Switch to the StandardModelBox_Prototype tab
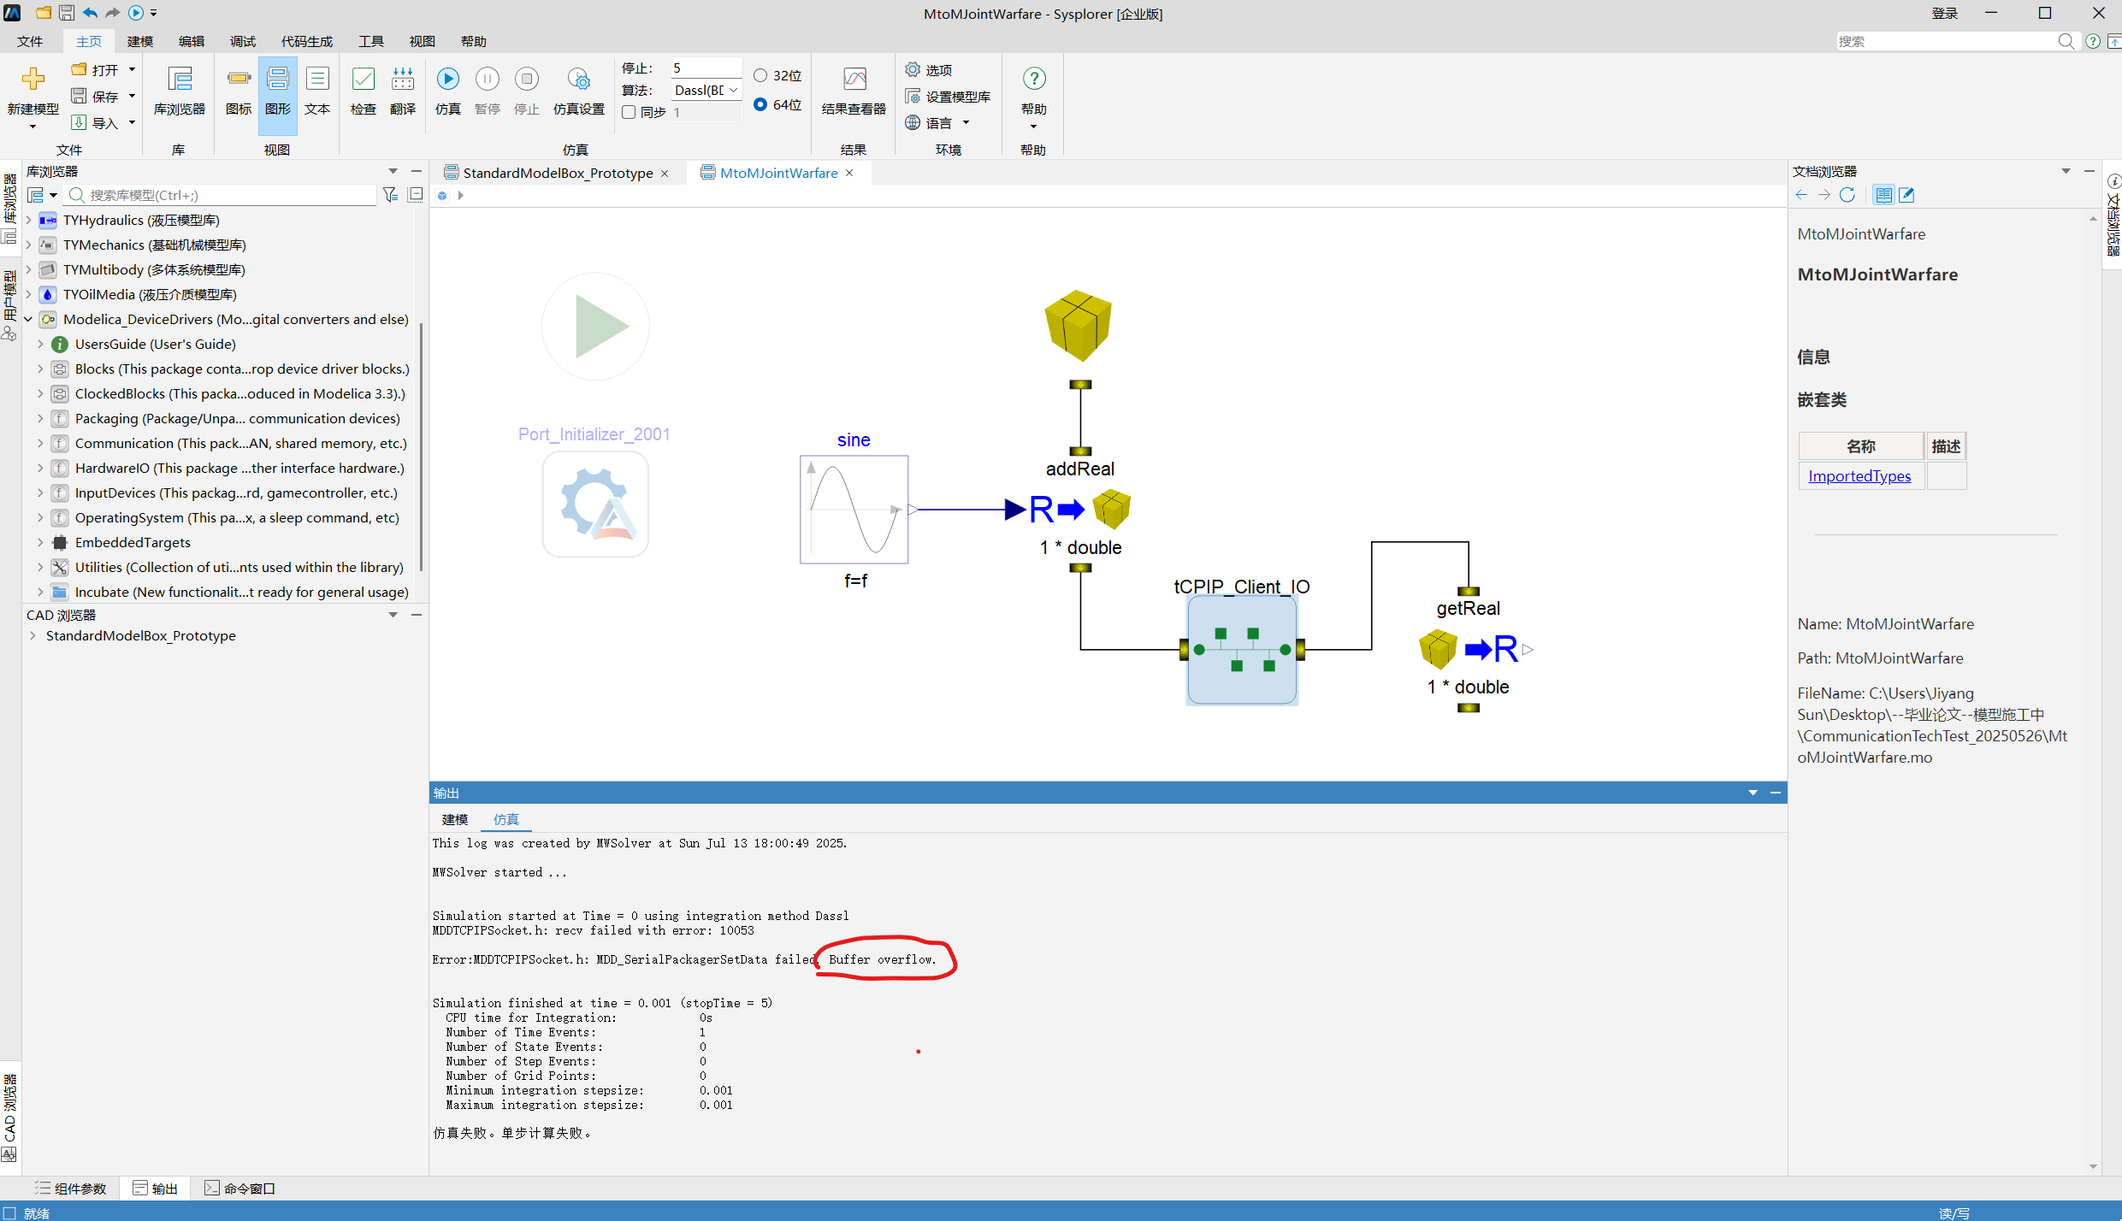This screenshot has width=2122, height=1221. 558,173
